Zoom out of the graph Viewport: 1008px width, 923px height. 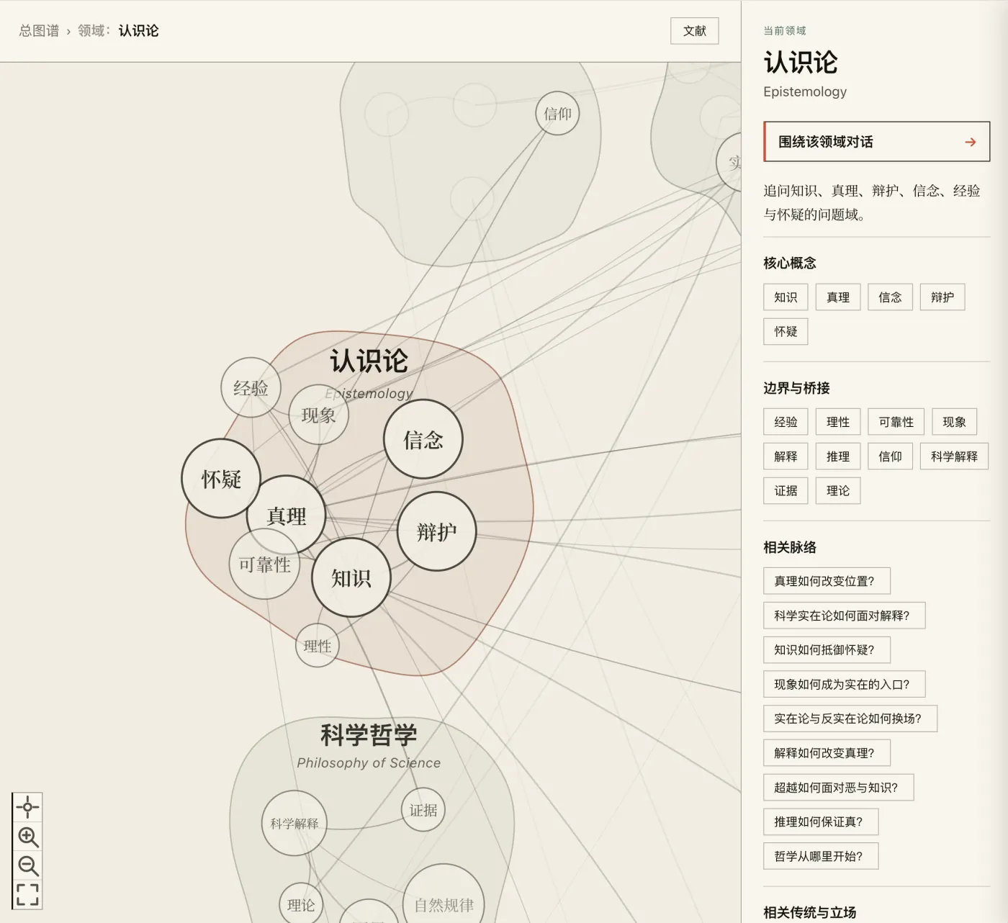click(x=27, y=865)
